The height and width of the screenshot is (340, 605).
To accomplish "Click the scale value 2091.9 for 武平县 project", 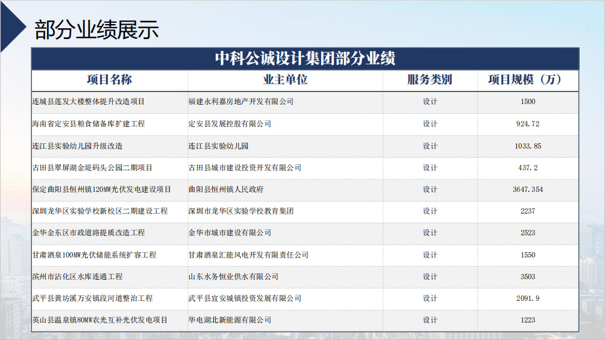I will click(527, 298).
